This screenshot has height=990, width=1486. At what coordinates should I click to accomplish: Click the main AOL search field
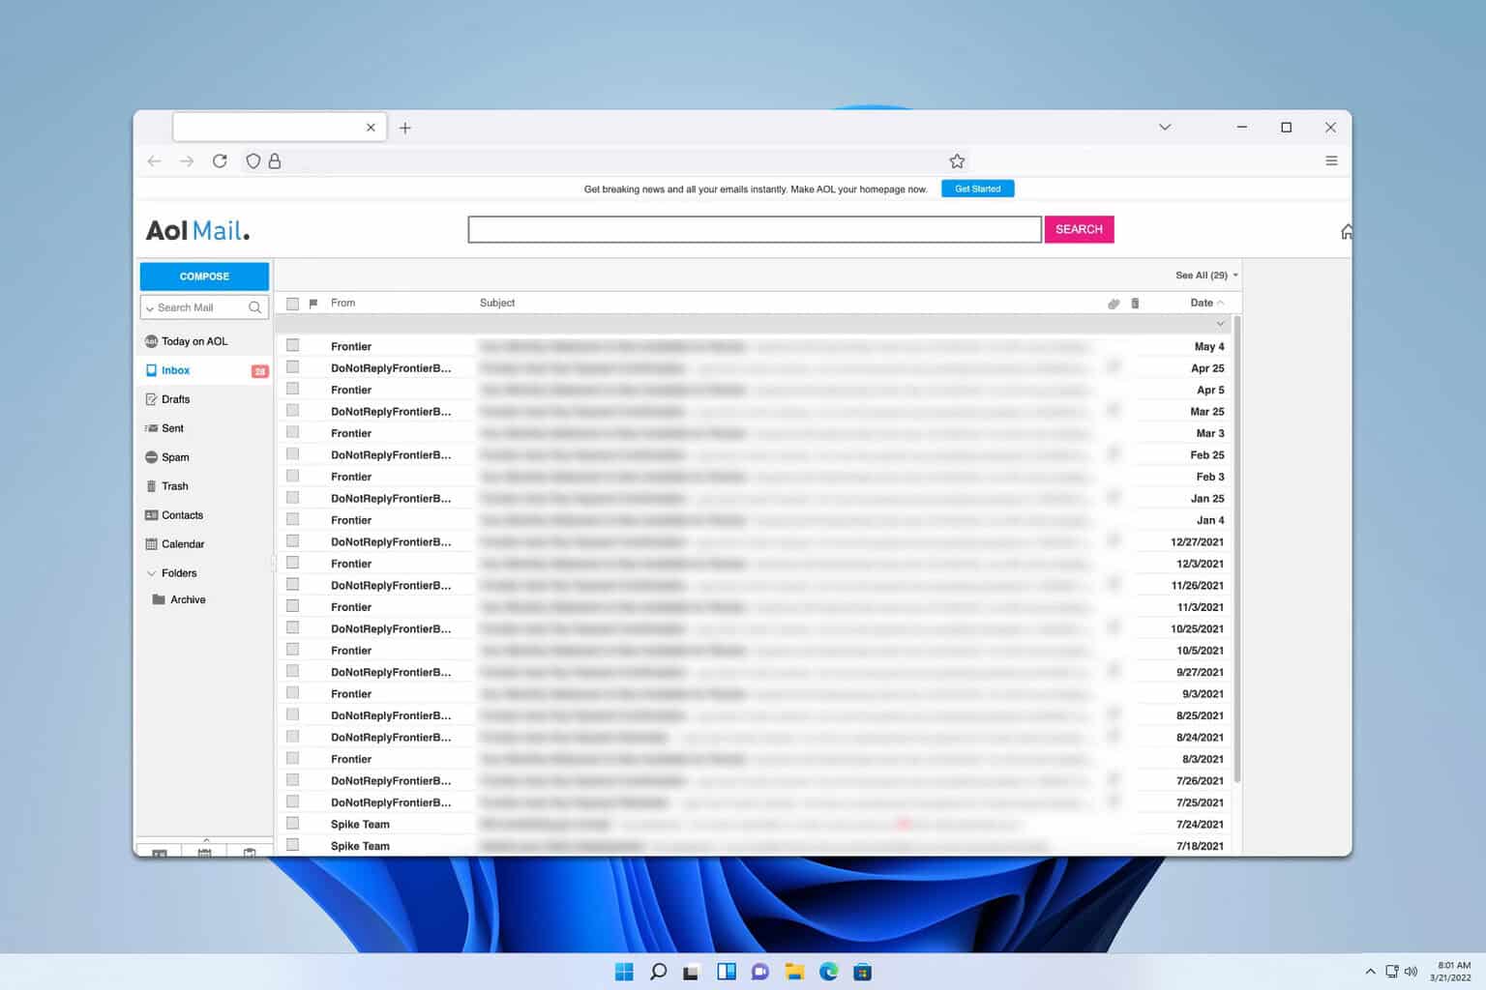tap(755, 229)
